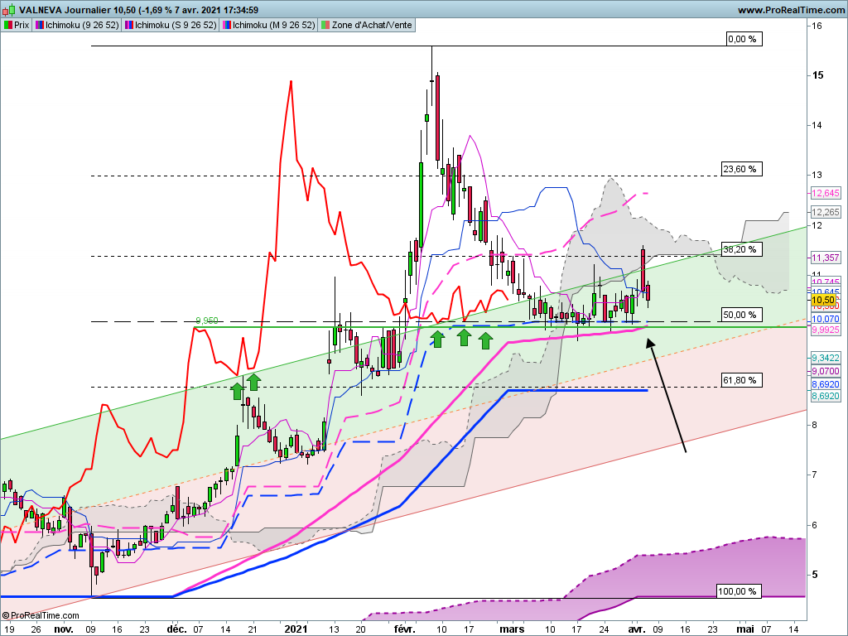Viewport: 848px width, 636px height.
Task: Click the févr. date axis label
Action: [404, 629]
